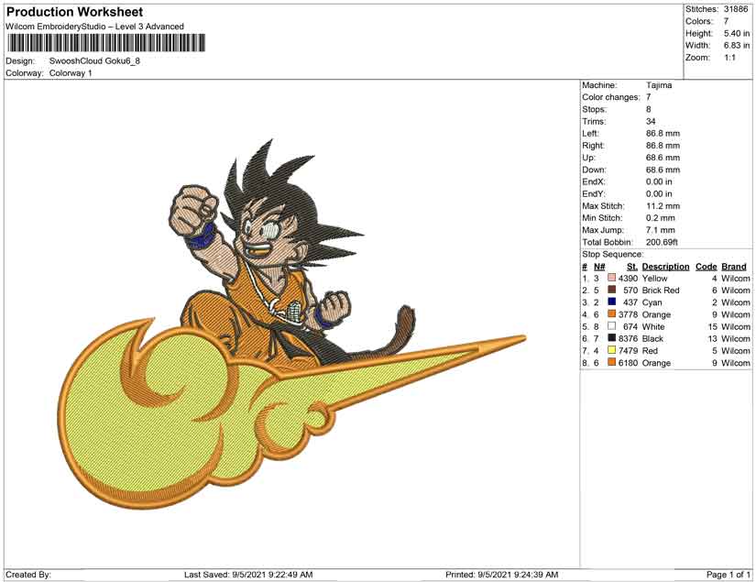
Task: Click the Down: label
Action: point(594,170)
